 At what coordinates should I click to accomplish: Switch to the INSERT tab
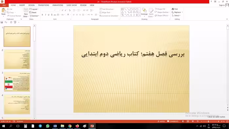[22, 5]
